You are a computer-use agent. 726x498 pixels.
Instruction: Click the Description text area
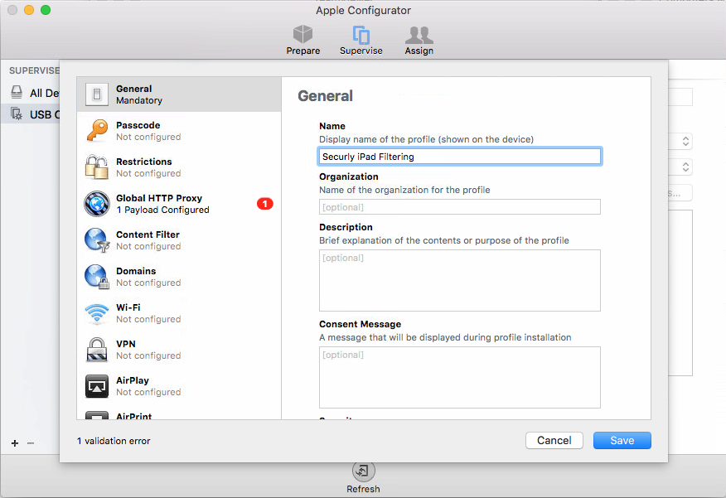(x=460, y=280)
